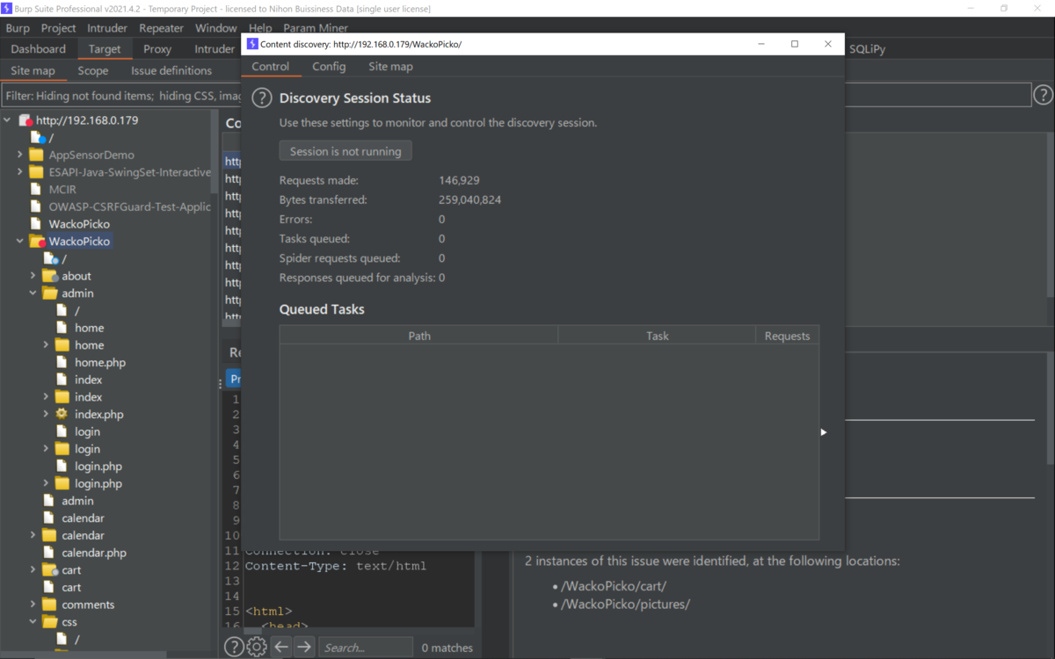Open the Config tab in Content discovery
Screen dimensions: 1055x659
coord(329,67)
